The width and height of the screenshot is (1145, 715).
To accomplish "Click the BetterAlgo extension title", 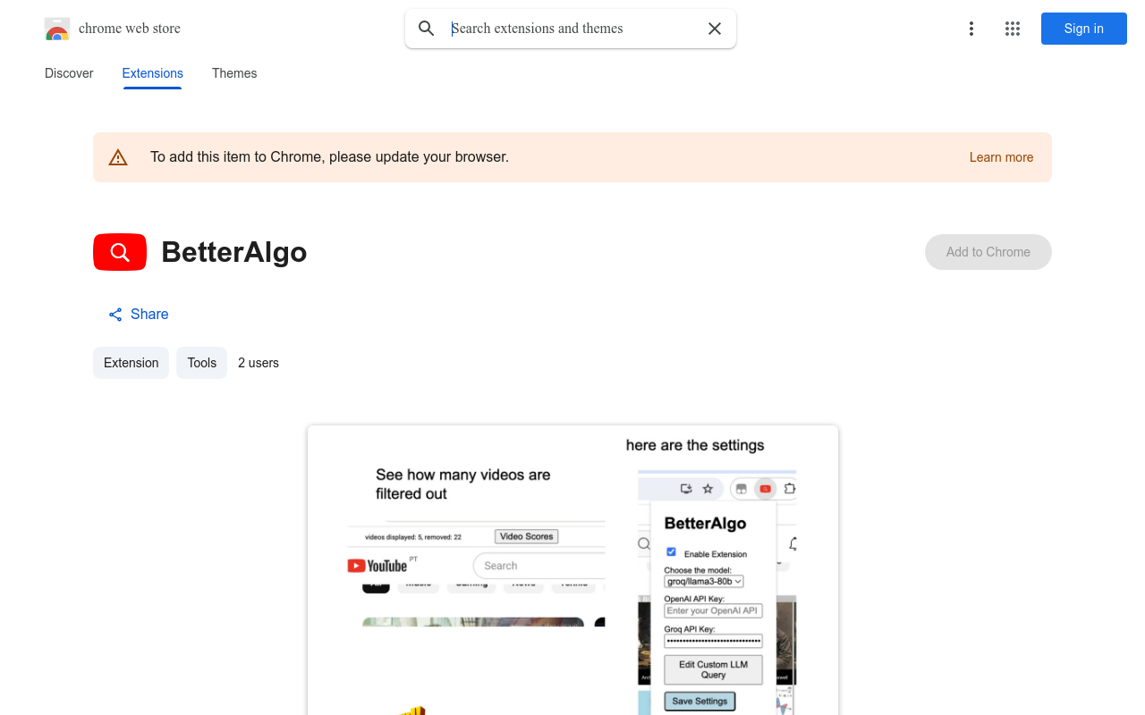I will click(234, 252).
